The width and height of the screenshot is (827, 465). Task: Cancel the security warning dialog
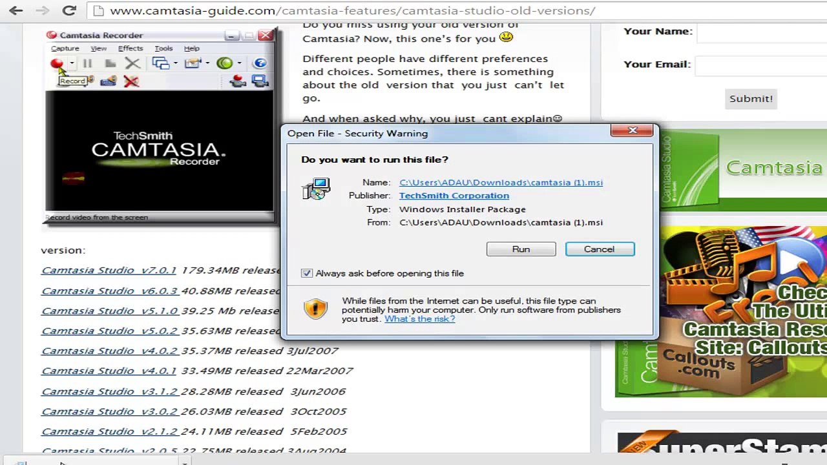600,249
